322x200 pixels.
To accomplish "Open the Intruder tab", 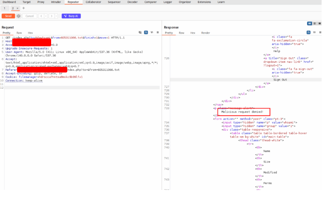I will point(55,2).
